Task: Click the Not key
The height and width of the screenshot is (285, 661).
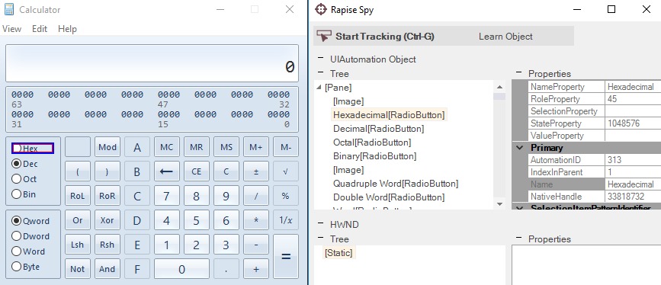Action: (x=78, y=268)
